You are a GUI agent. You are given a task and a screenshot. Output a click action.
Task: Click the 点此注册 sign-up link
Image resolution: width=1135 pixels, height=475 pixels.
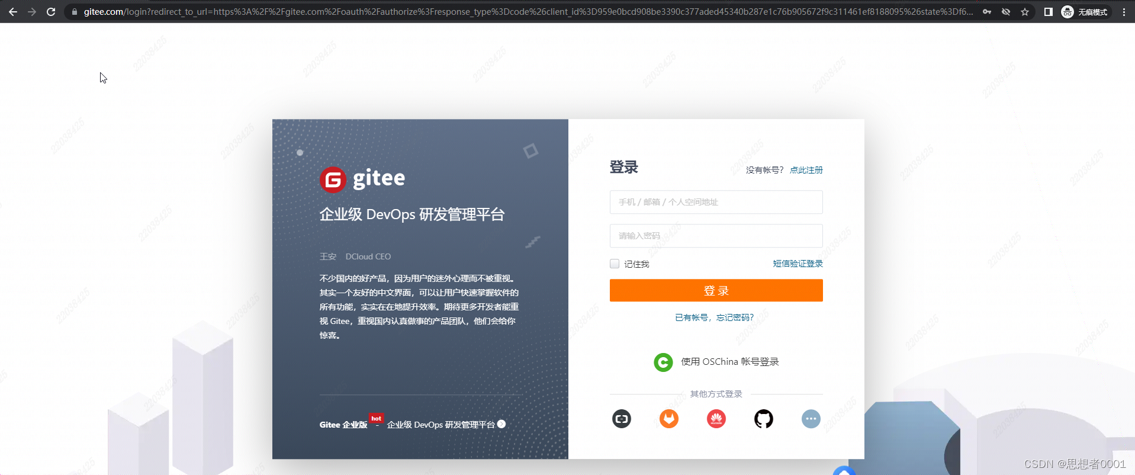pos(806,170)
